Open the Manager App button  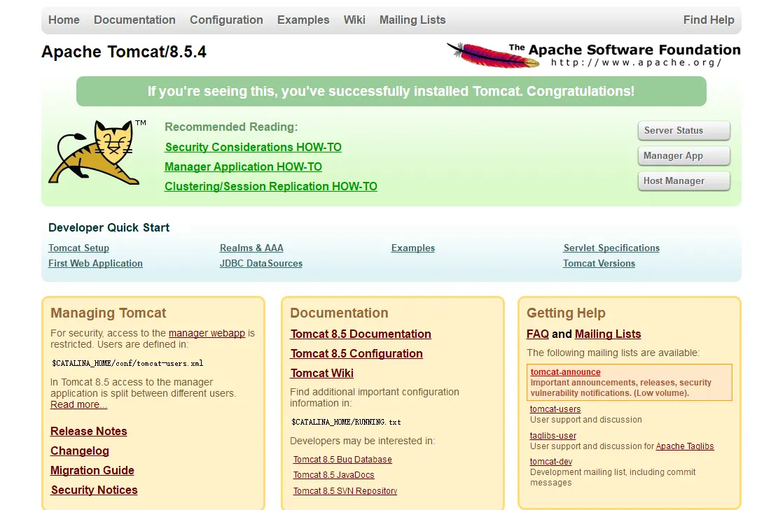point(684,156)
